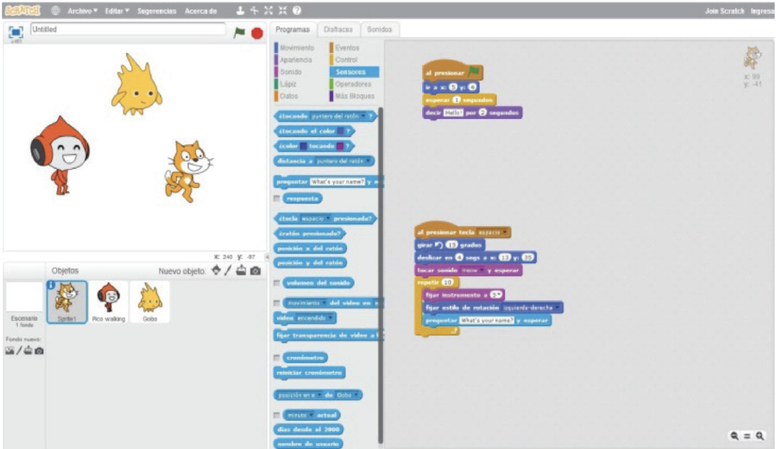Switch stage to full screen mode
Image resolution: width=776 pixels, height=449 pixels.
coord(16,32)
